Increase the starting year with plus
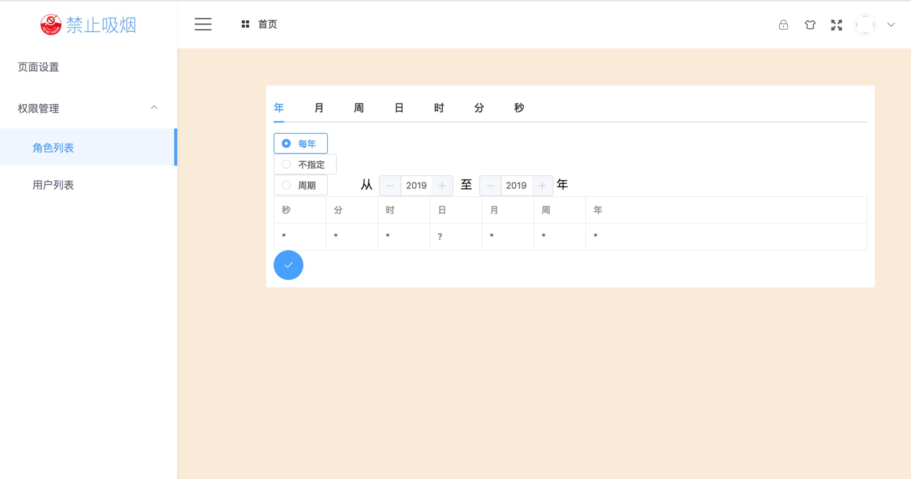 (x=442, y=186)
